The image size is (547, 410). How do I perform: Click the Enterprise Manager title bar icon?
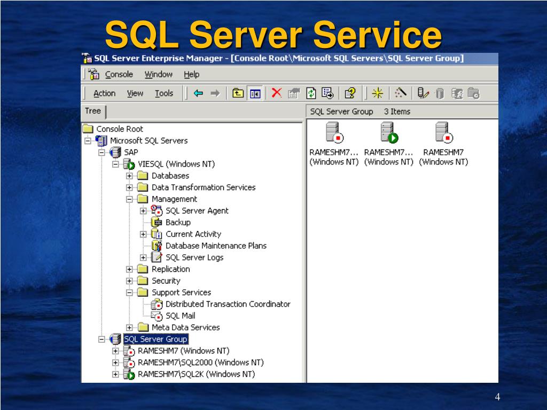click(x=87, y=58)
